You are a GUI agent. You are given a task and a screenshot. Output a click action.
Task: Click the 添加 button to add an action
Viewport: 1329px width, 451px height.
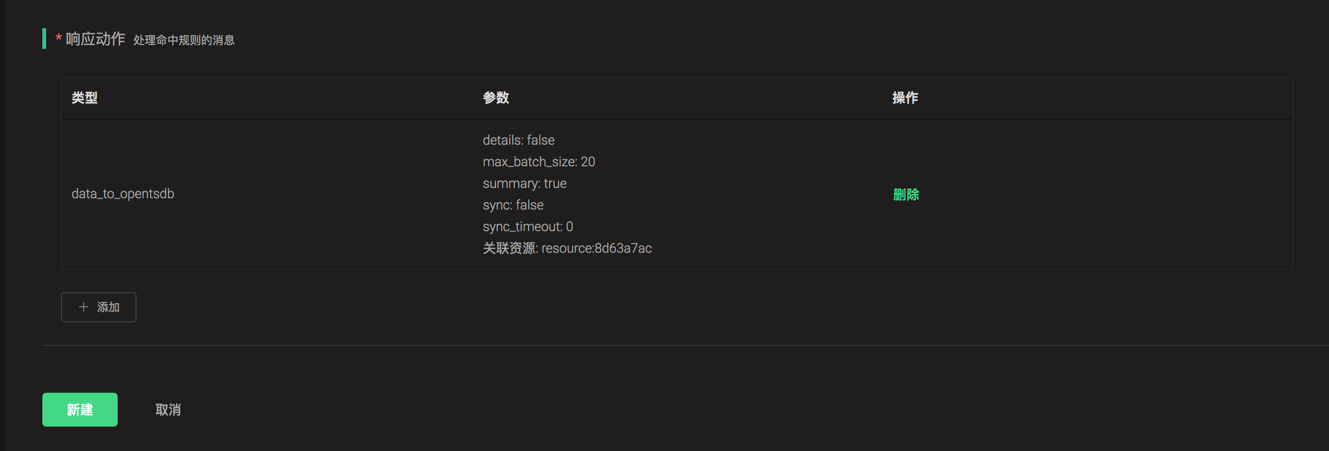tap(98, 307)
